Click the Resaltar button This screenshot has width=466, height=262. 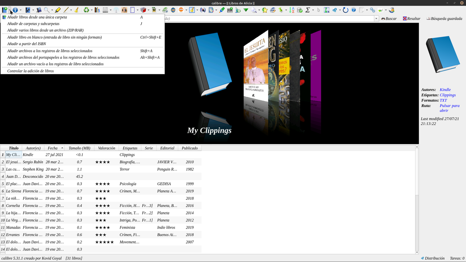click(x=411, y=19)
